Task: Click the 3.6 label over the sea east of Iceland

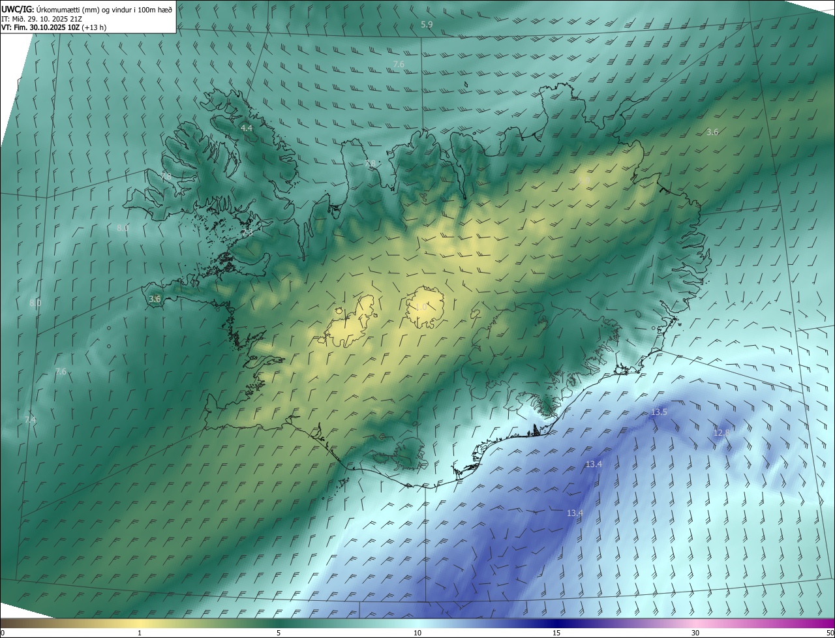Action: click(x=712, y=132)
